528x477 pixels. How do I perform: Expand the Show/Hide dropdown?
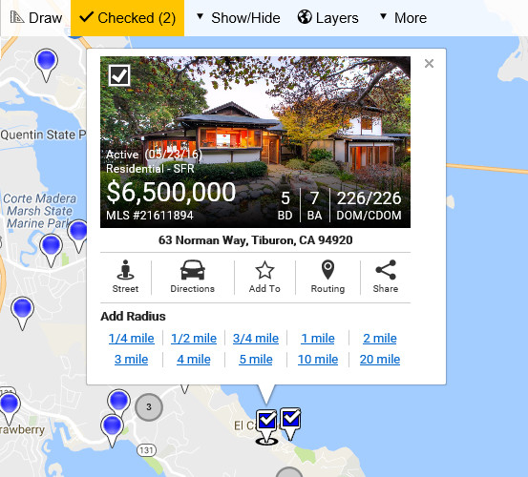pyautogui.click(x=238, y=18)
